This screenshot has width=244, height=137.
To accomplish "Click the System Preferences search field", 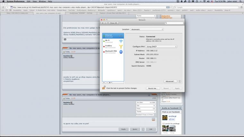I will [x=175, y=23].
